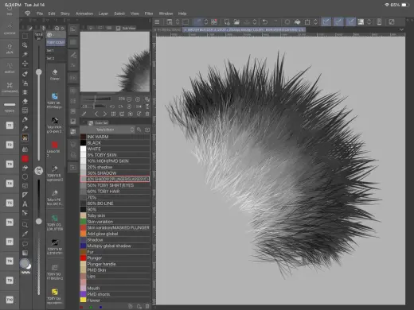Click the trash icon in the Sub View panel

click(x=147, y=114)
